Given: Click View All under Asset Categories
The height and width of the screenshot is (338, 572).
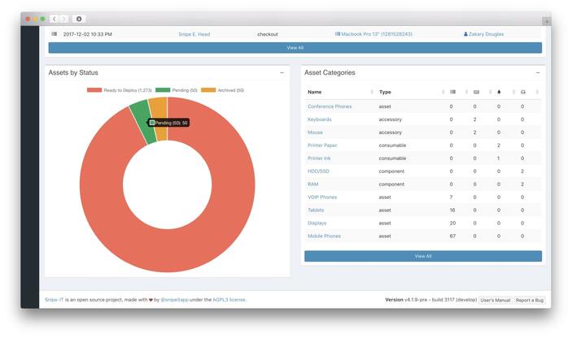Looking at the screenshot, I should [423, 256].
